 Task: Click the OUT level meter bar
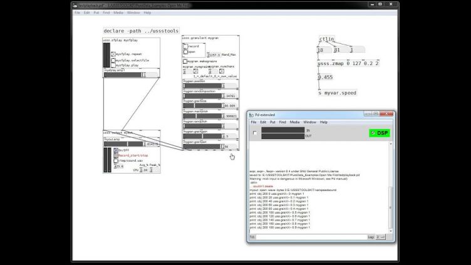[282, 136]
